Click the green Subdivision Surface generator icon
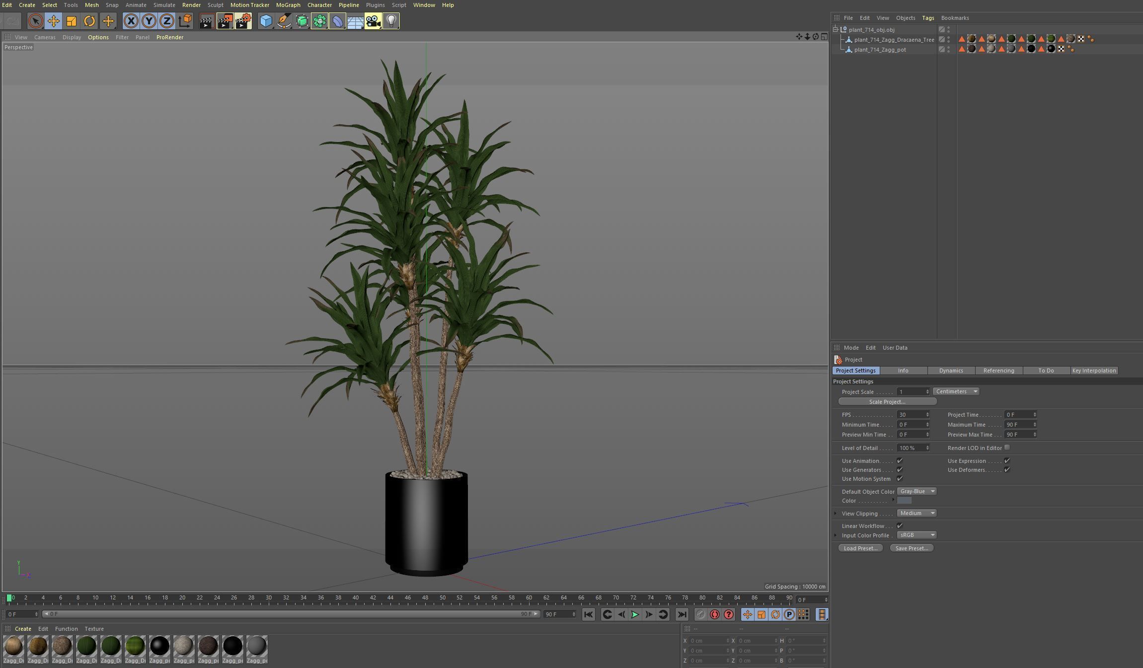This screenshot has width=1143, height=668. click(x=302, y=21)
